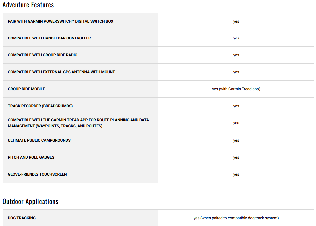Click External GPS Antenna with Mount label
Viewport: 316px width, 226px height.
point(61,72)
